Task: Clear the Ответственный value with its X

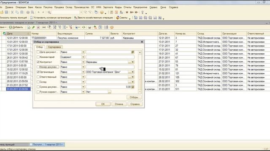Action: coord(132,77)
